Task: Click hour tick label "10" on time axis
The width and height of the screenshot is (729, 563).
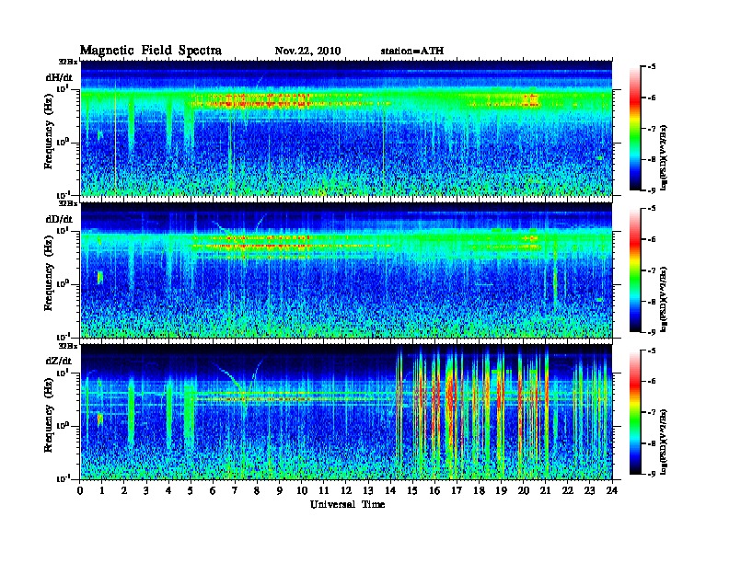Action: pos(302,490)
